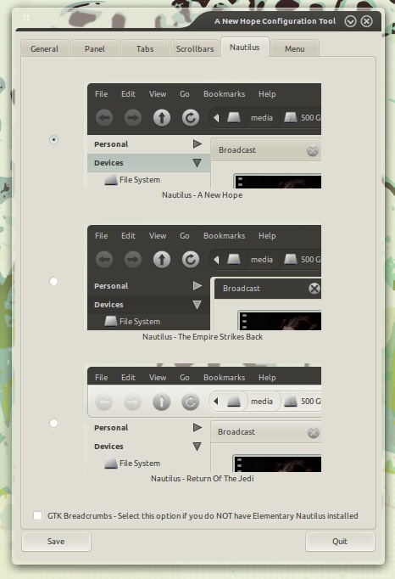
Task: Enable the GTK Breadcrumbs checkbox
Action: tap(37, 515)
